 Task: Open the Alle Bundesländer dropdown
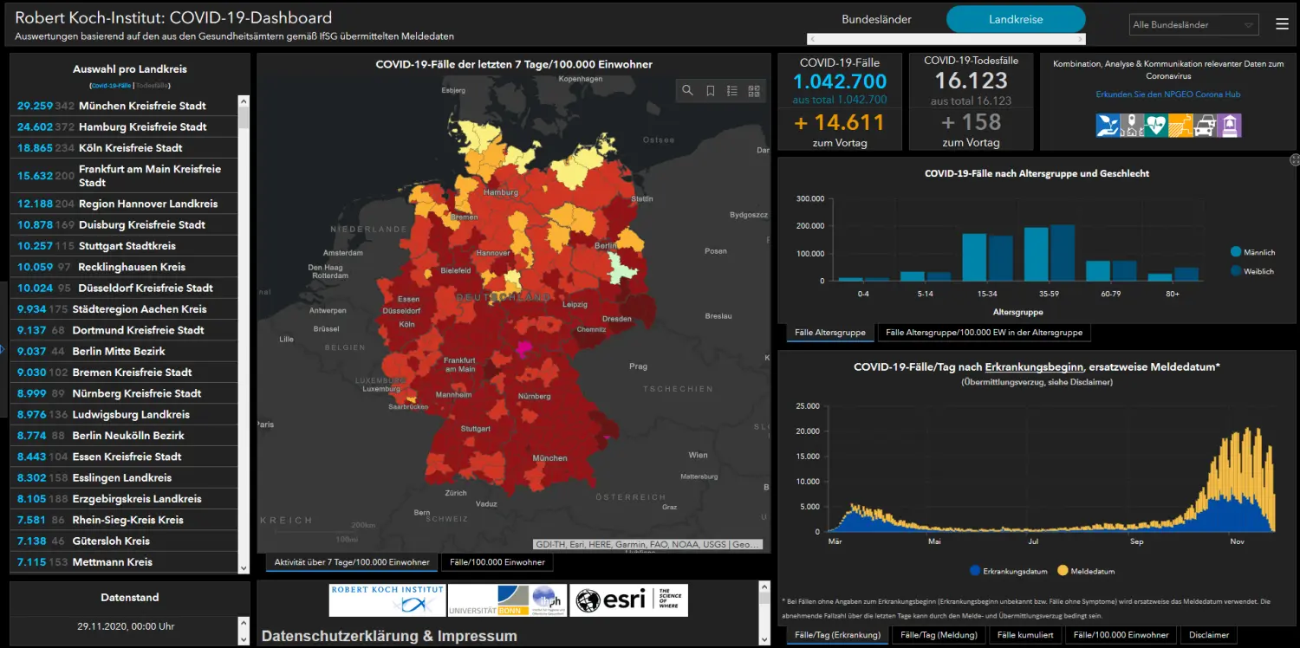pyautogui.click(x=1193, y=23)
